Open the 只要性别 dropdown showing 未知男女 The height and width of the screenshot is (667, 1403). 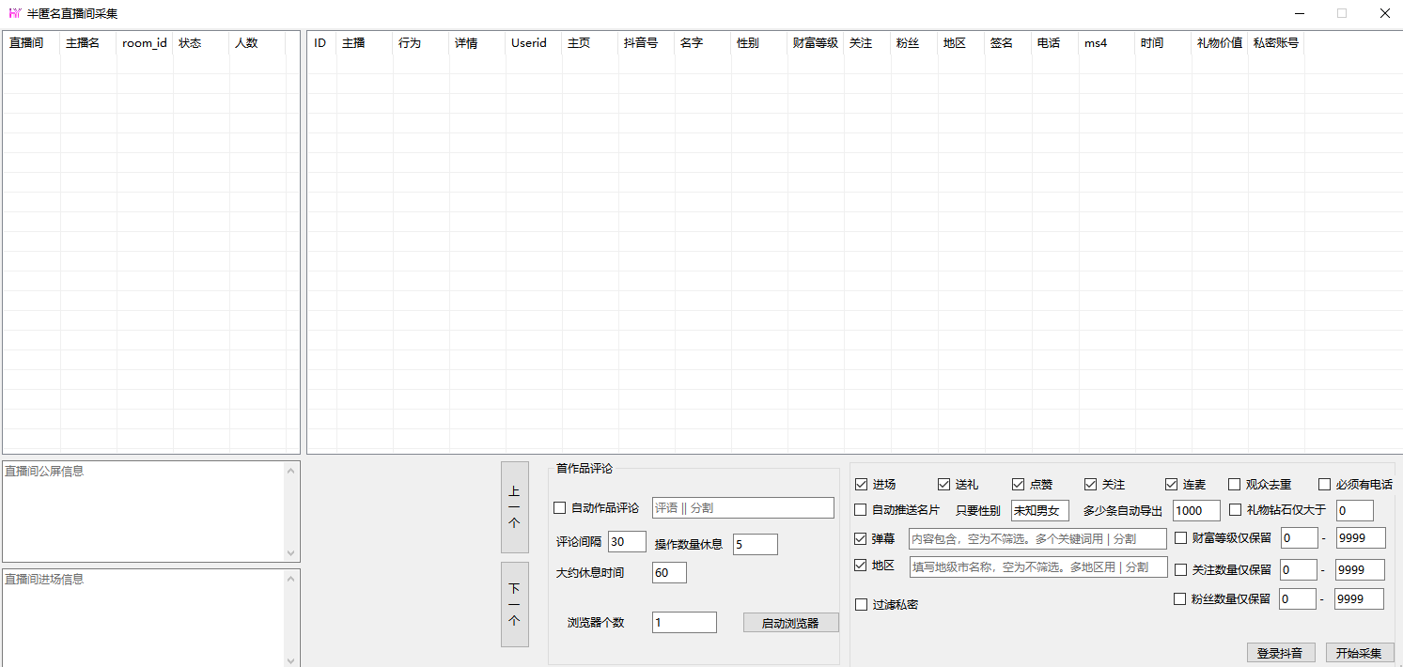[1039, 511]
